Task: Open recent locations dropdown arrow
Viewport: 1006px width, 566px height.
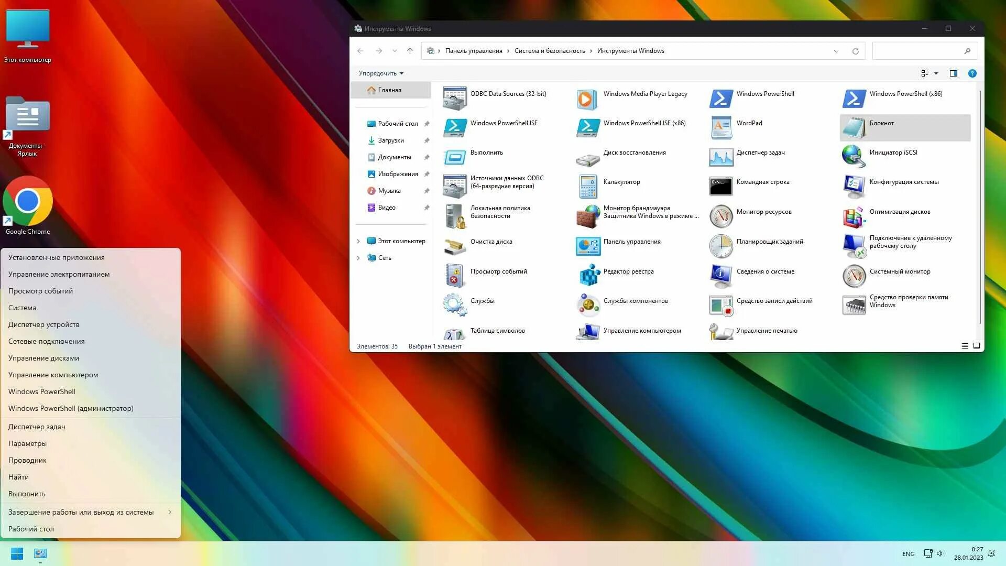Action: coord(395,51)
